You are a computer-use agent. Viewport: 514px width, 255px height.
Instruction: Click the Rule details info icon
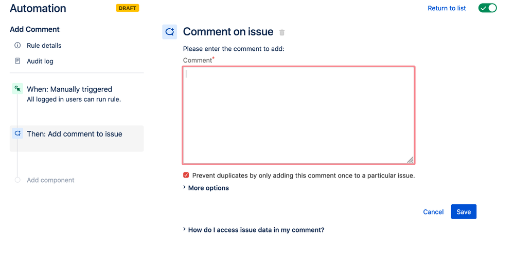point(17,46)
